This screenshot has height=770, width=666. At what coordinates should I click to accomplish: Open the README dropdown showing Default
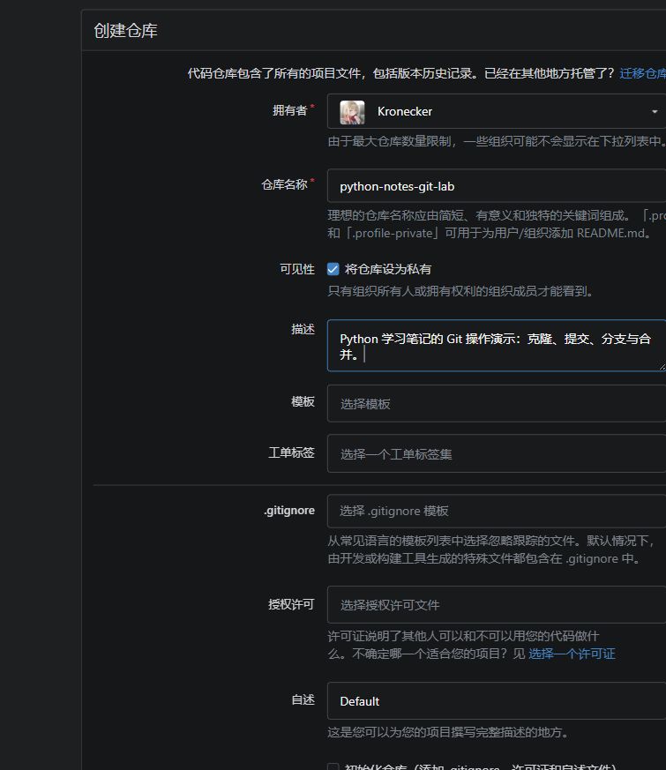[x=497, y=700]
